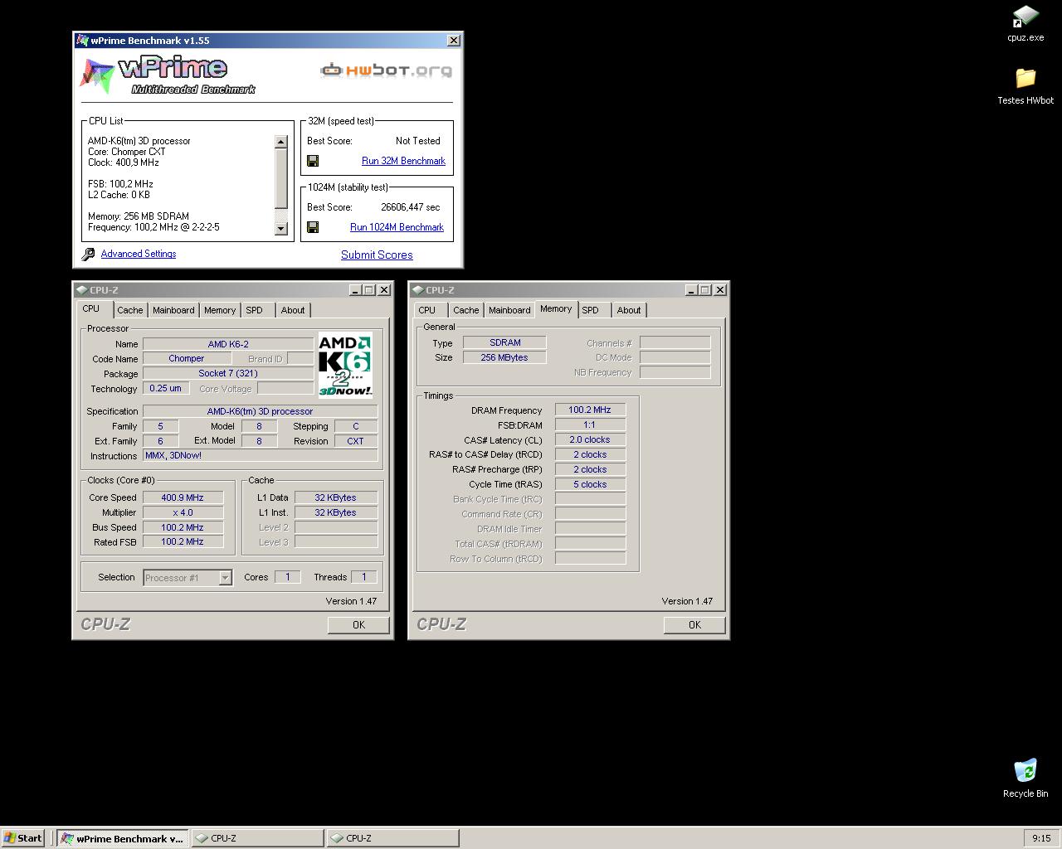Close the wPrime Benchmark window
This screenshot has width=1062, height=849.
[x=454, y=40]
